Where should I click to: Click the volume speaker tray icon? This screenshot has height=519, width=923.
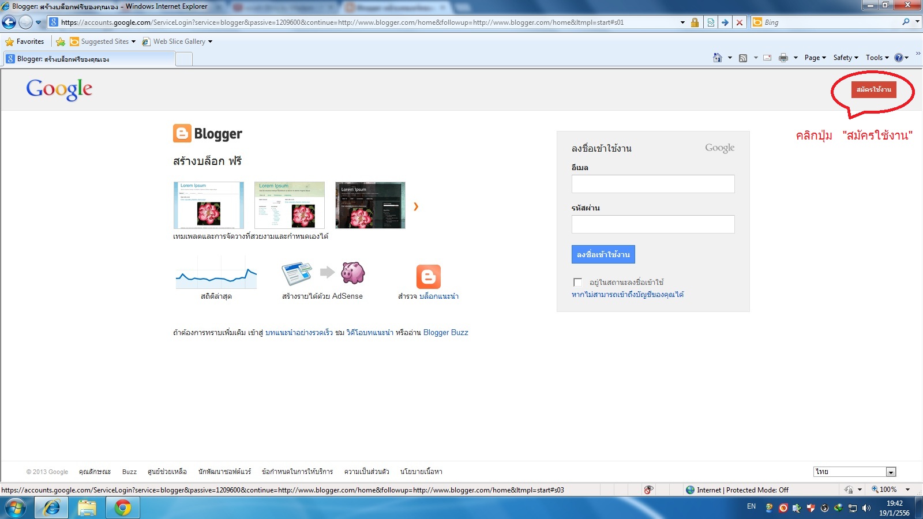(866, 508)
